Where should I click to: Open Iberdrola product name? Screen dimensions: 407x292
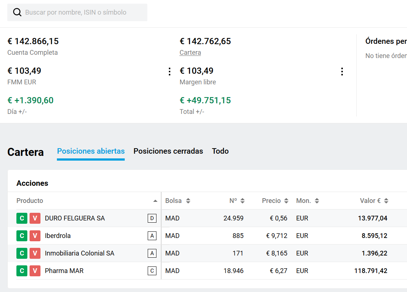click(x=58, y=236)
